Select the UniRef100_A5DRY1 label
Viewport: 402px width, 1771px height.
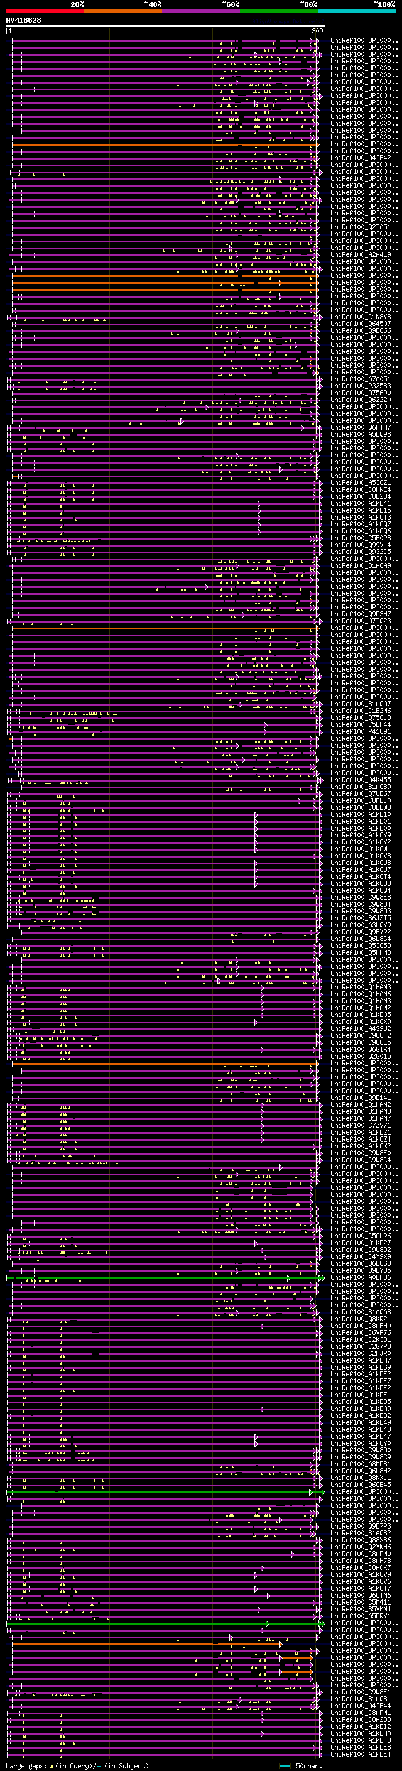pyautogui.click(x=361, y=1616)
